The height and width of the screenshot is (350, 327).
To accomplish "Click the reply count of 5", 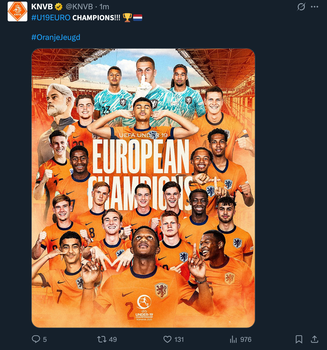I will (x=45, y=340).
